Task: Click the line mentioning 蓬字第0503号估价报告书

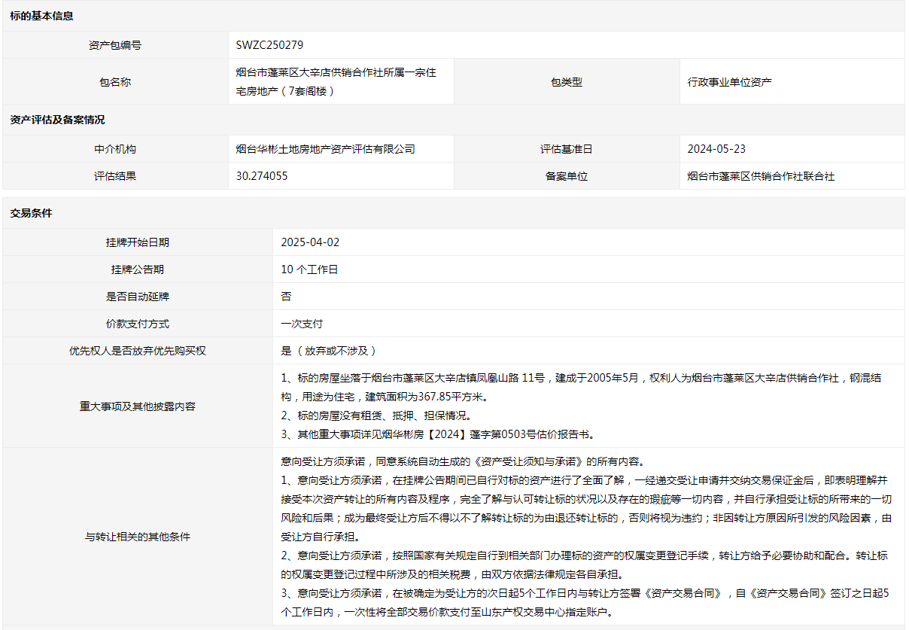Action: point(437,434)
